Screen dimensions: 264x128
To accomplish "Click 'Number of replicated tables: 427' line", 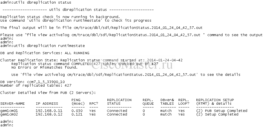I will 36,86.
